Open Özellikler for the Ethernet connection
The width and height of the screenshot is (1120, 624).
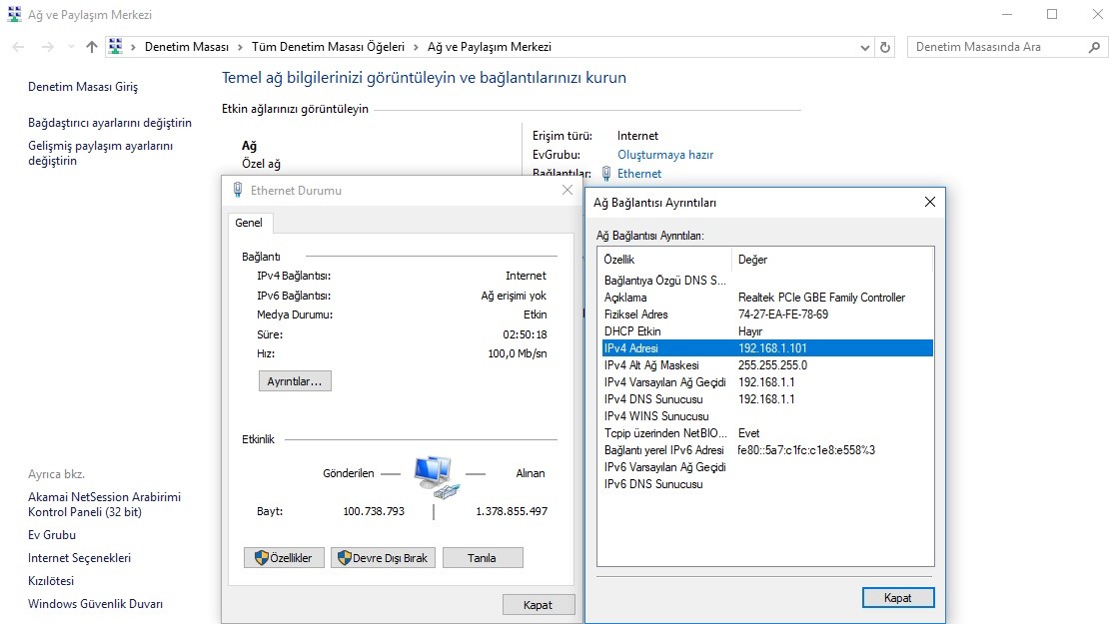pyautogui.click(x=284, y=558)
